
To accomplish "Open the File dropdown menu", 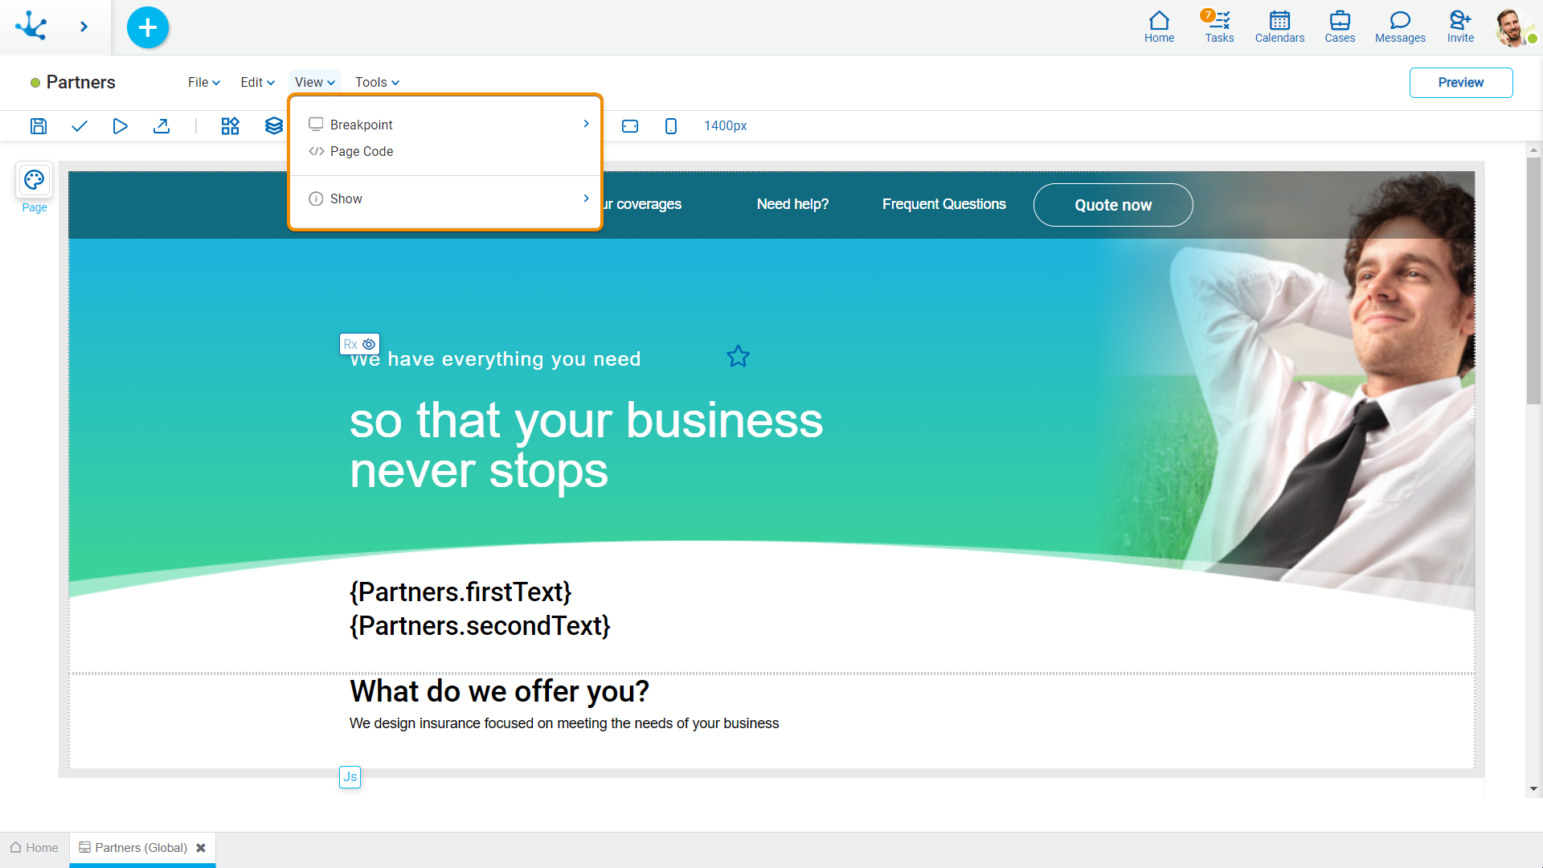I will click(x=203, y=83).
